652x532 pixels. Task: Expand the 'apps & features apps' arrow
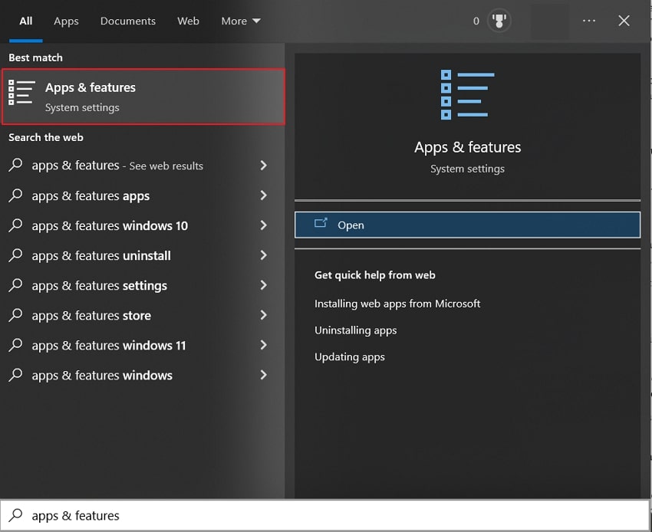263,195
